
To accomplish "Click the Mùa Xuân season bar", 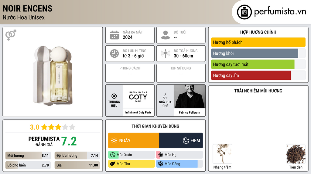I will (131, 155).
